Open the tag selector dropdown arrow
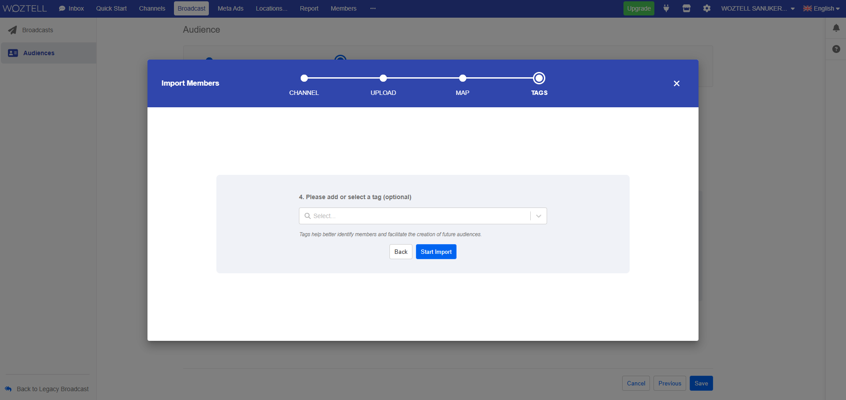 tap(538, 216)
